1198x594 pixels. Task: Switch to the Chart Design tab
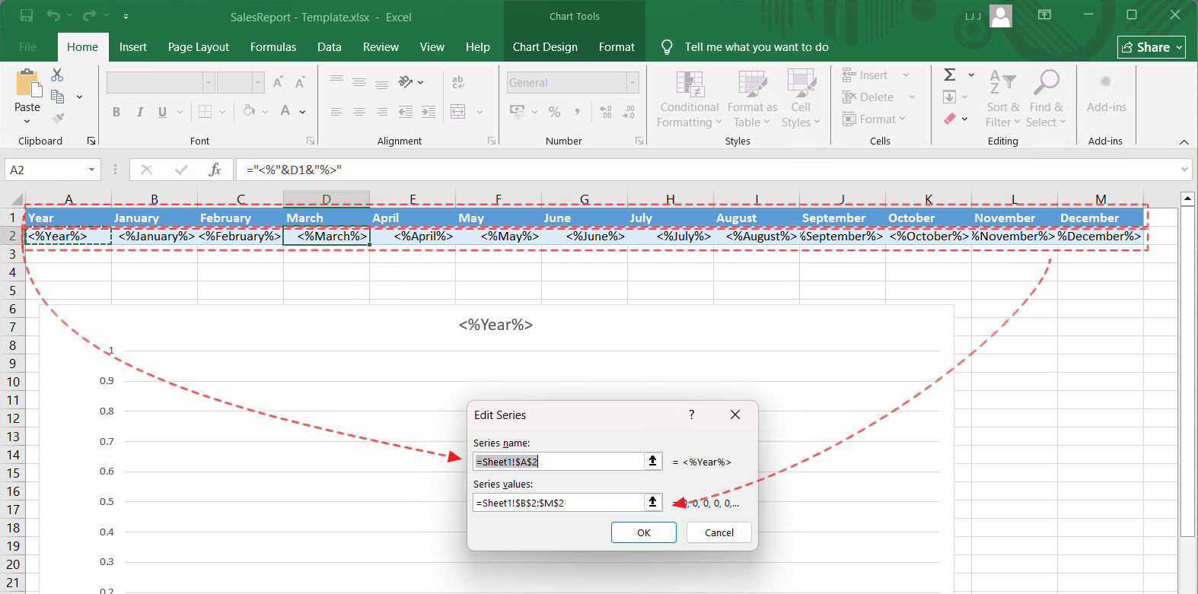(545, 47)
